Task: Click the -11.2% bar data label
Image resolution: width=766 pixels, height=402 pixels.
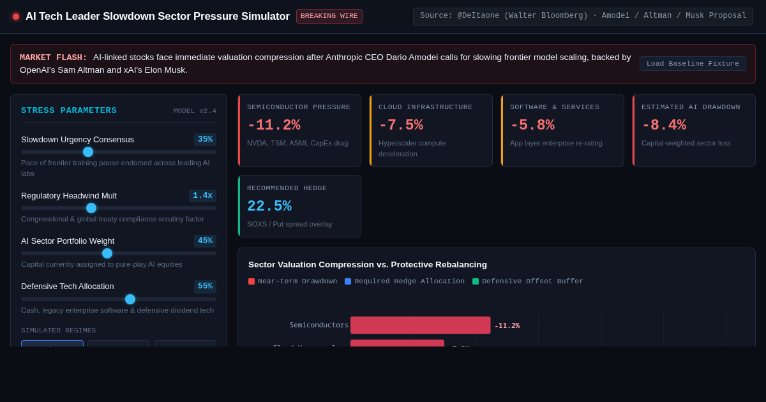Action: 507,325
